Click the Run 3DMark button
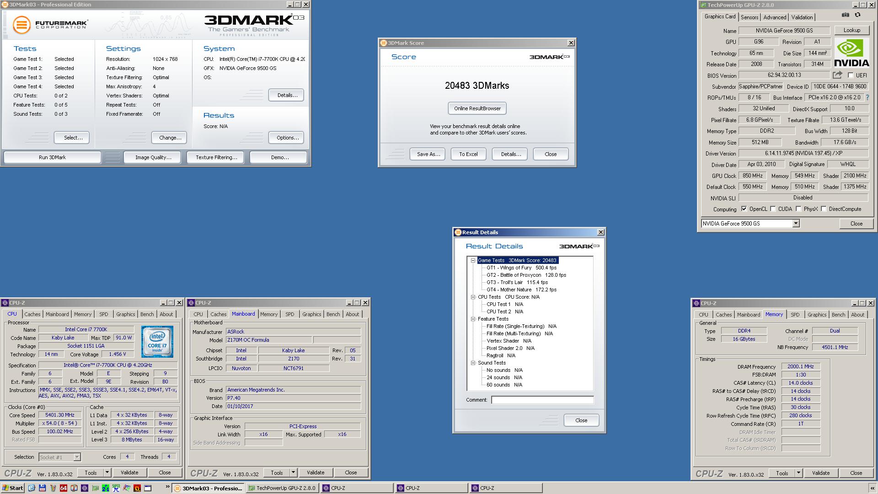 tap(52, 157)
